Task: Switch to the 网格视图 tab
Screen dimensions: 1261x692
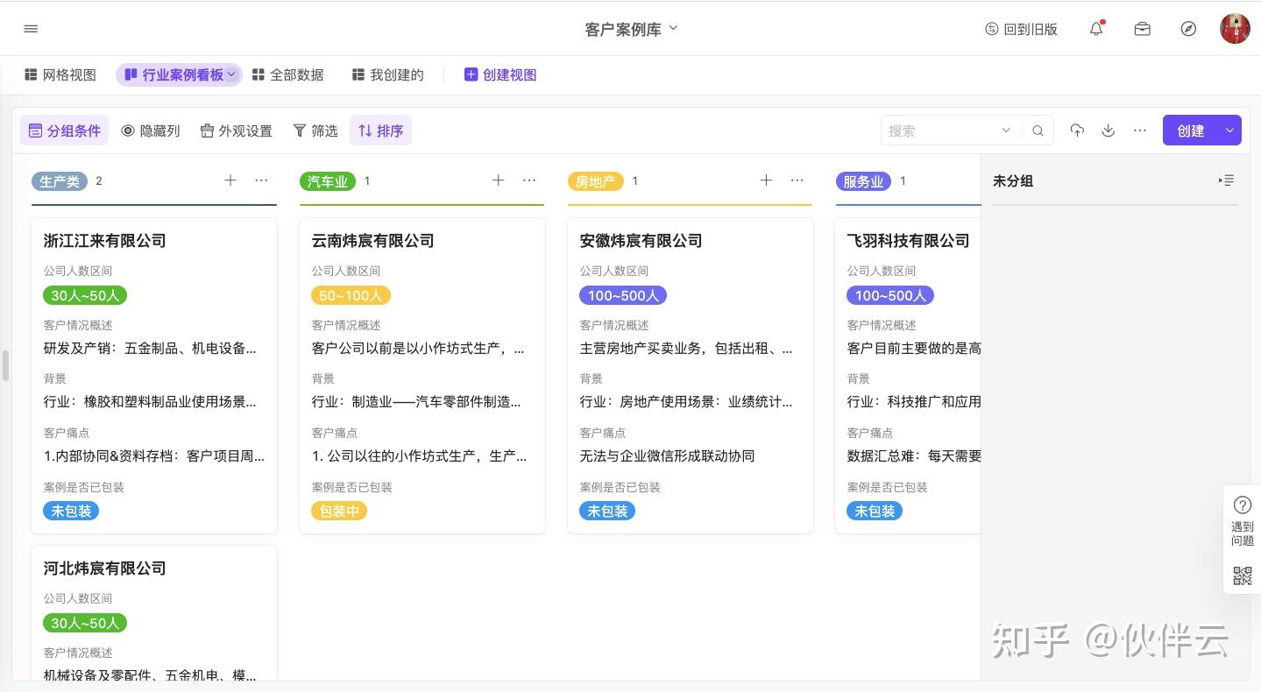Action: click(x=60, y=75)
